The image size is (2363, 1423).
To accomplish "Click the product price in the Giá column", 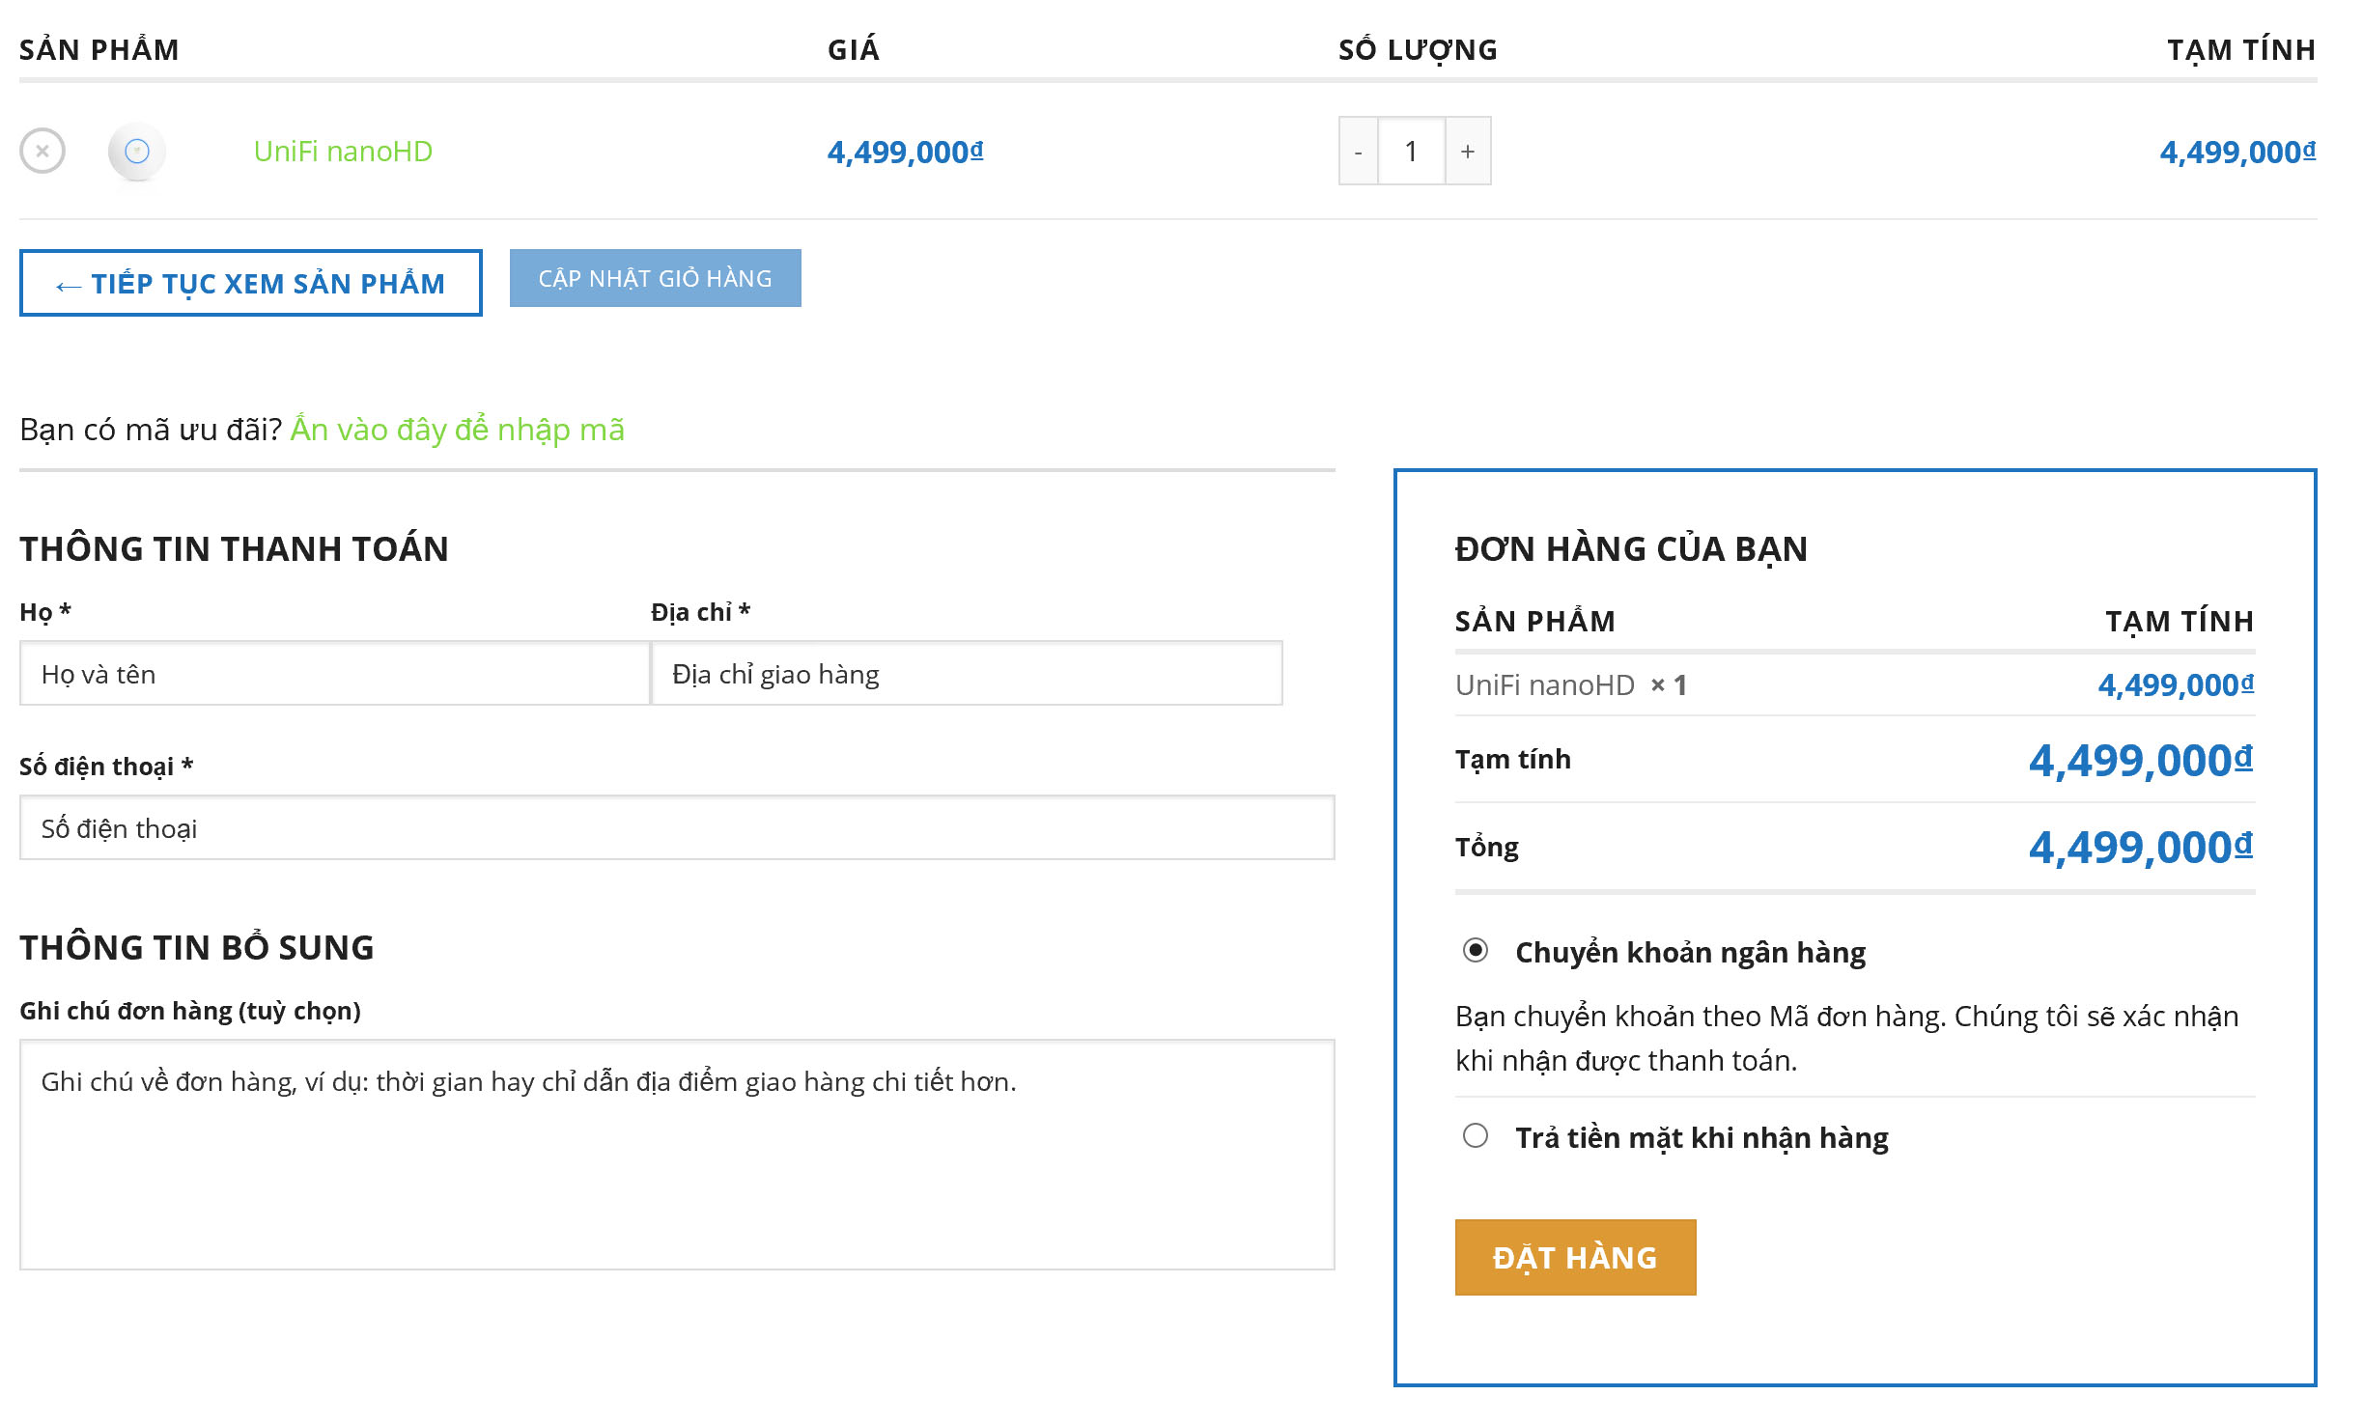I will point(905,152).
